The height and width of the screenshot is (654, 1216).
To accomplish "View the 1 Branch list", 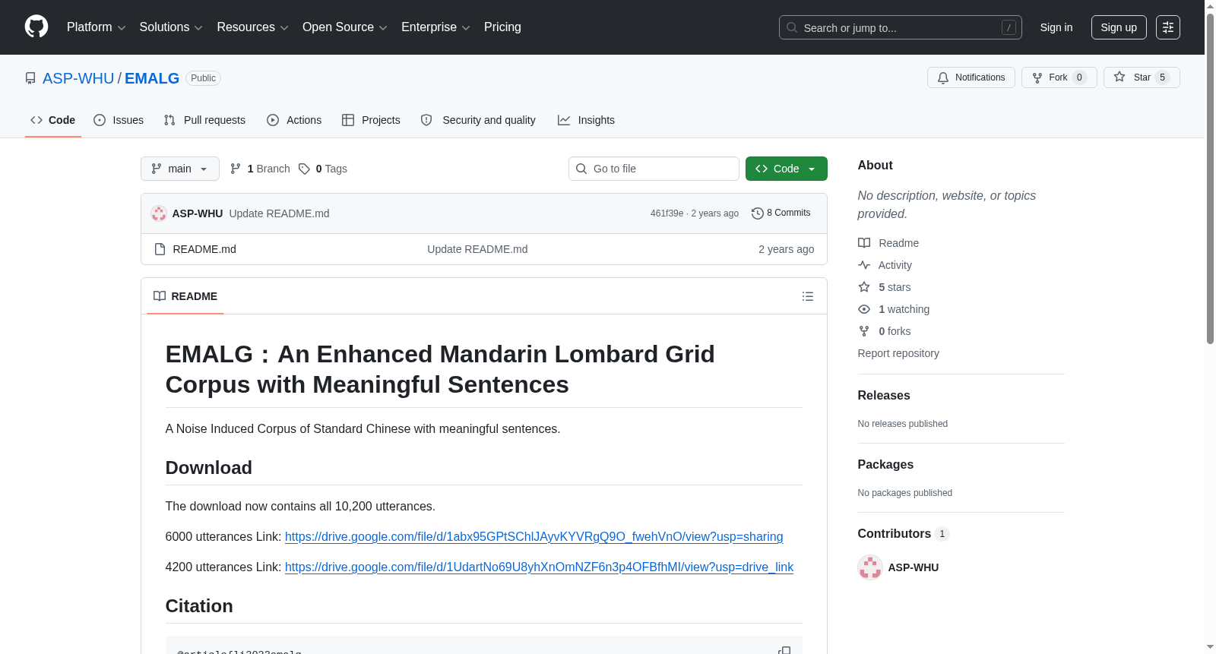I will click(x=260, y=169).
